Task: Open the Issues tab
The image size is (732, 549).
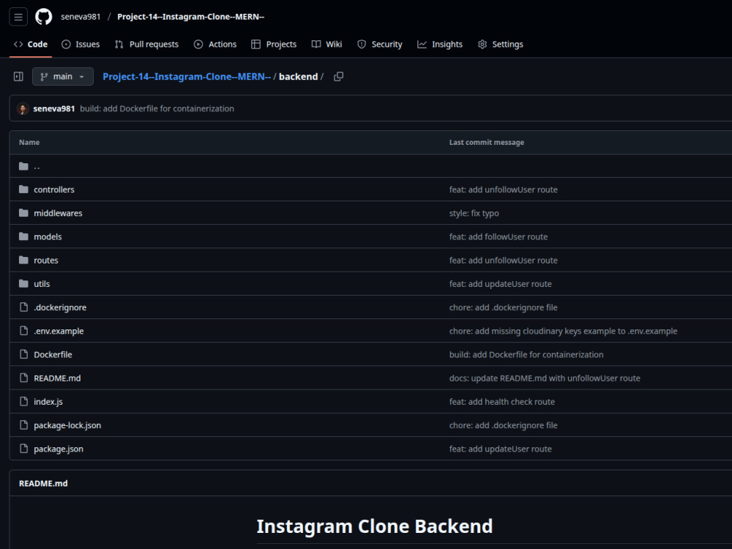Action: click(x=81, y=45)
